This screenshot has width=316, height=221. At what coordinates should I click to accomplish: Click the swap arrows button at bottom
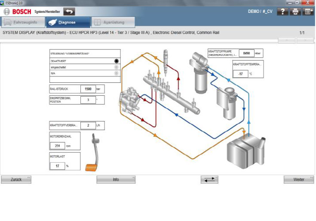coord(209,179)
